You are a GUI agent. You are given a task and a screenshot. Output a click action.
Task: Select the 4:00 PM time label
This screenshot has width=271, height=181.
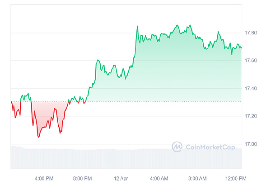pos(44,177)
